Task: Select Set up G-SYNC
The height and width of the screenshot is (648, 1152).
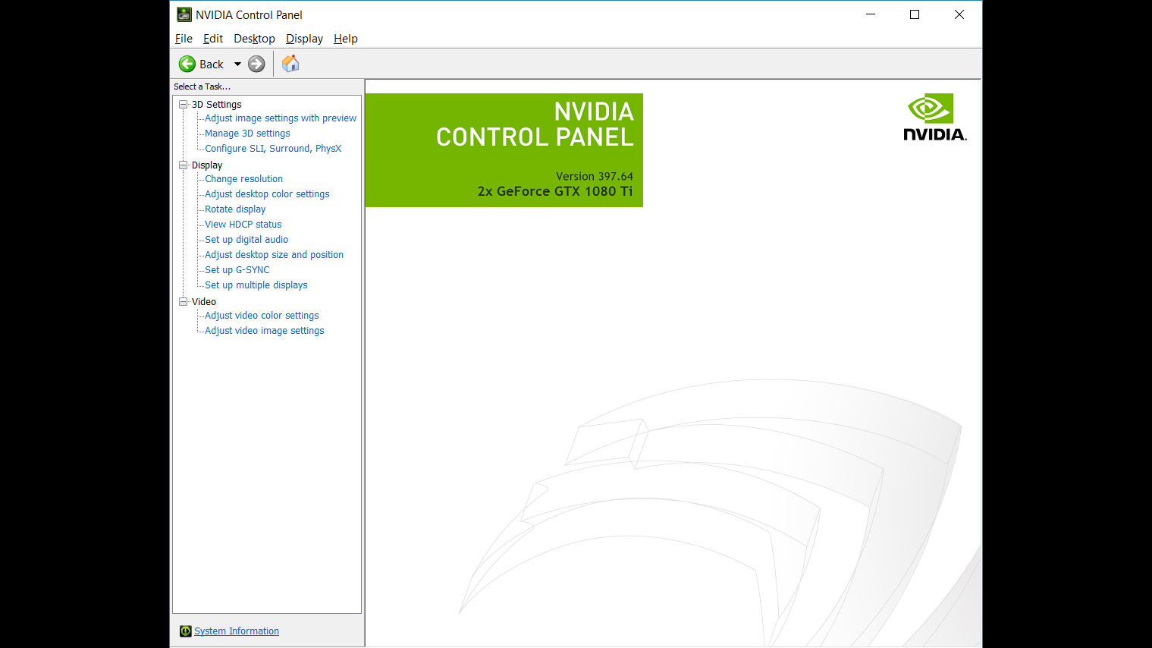Action: point(237,270)
